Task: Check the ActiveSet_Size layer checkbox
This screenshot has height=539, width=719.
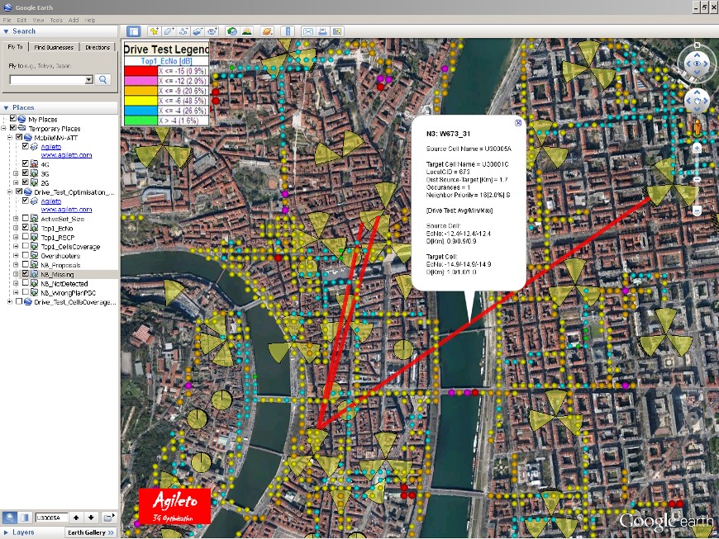Action: pyautogui.click(x=26, y=219)
